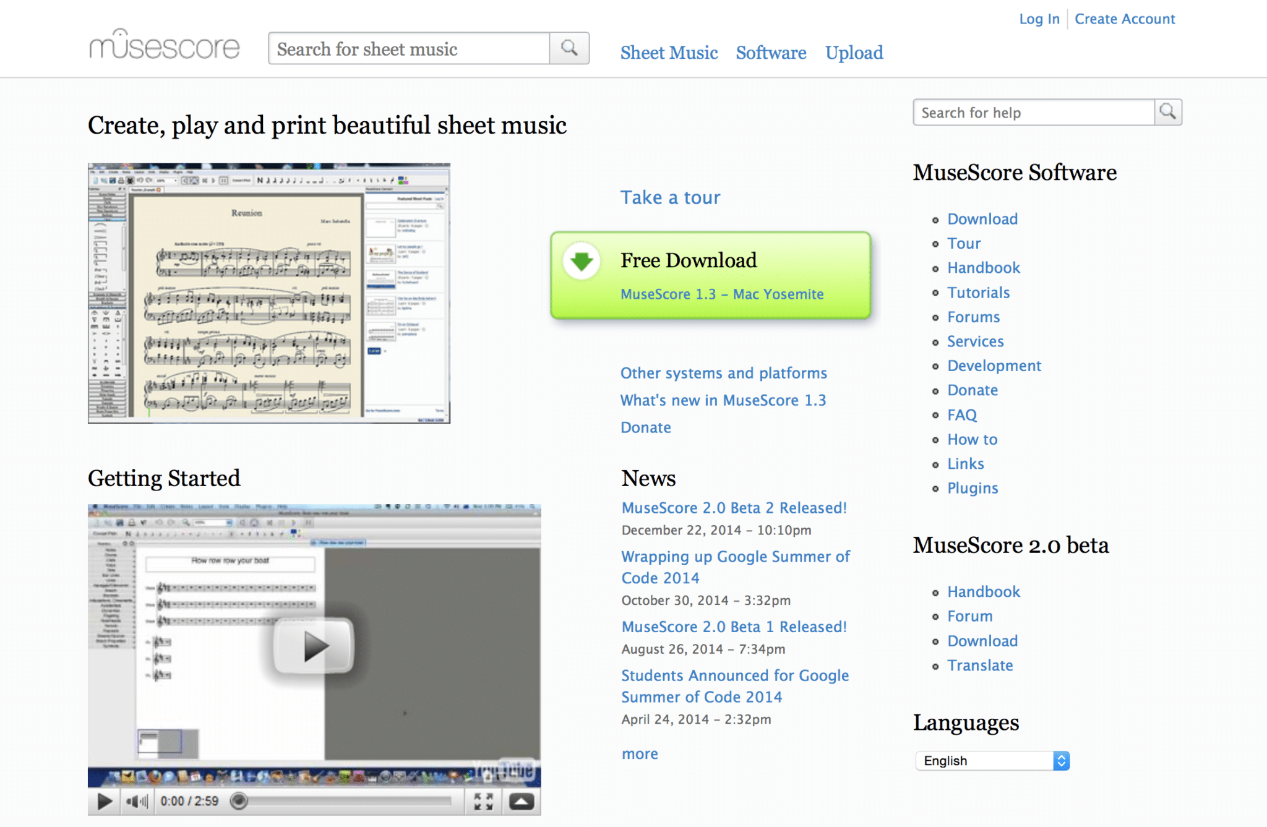Open Forums in the sidebar

click(x=974, y=317)
